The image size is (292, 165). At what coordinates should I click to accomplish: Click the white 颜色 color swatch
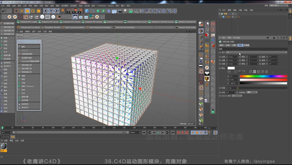pyautogui.click(x=231, y=68)
